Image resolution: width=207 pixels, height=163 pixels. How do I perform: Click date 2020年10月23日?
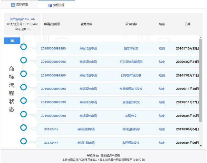(x=187, y=48)
